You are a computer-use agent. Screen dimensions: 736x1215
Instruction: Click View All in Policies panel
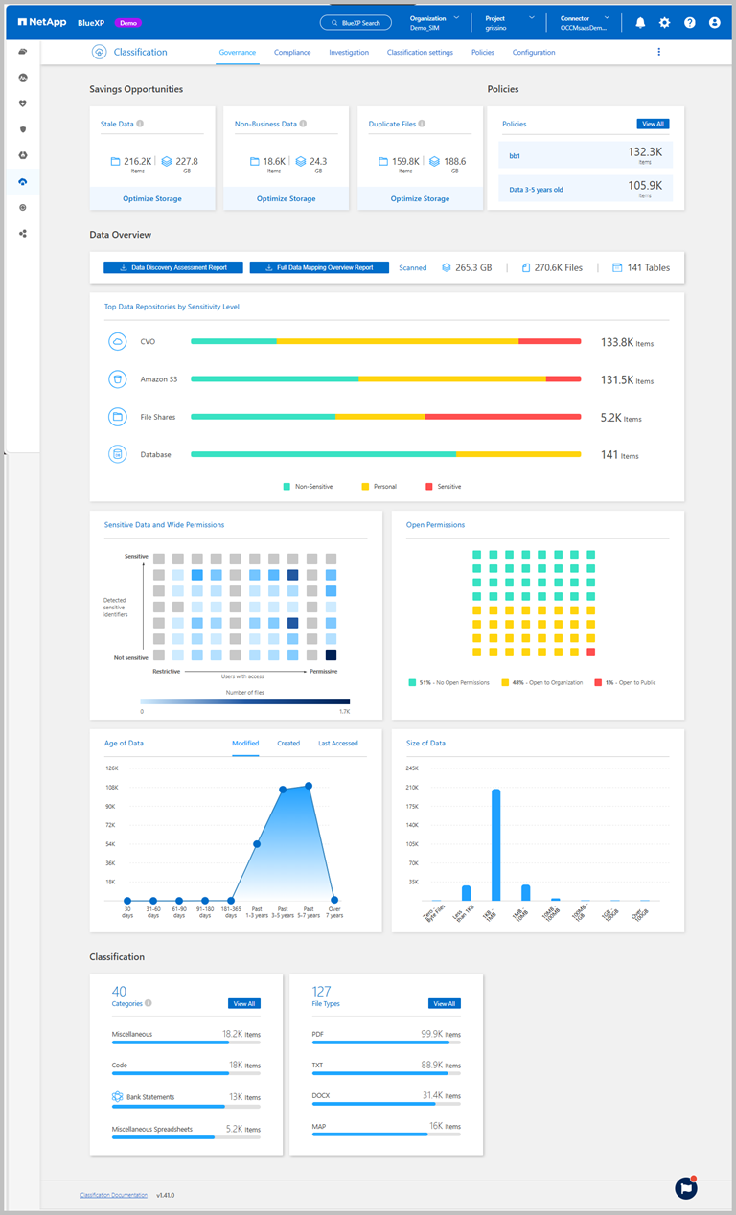(653, 124)
